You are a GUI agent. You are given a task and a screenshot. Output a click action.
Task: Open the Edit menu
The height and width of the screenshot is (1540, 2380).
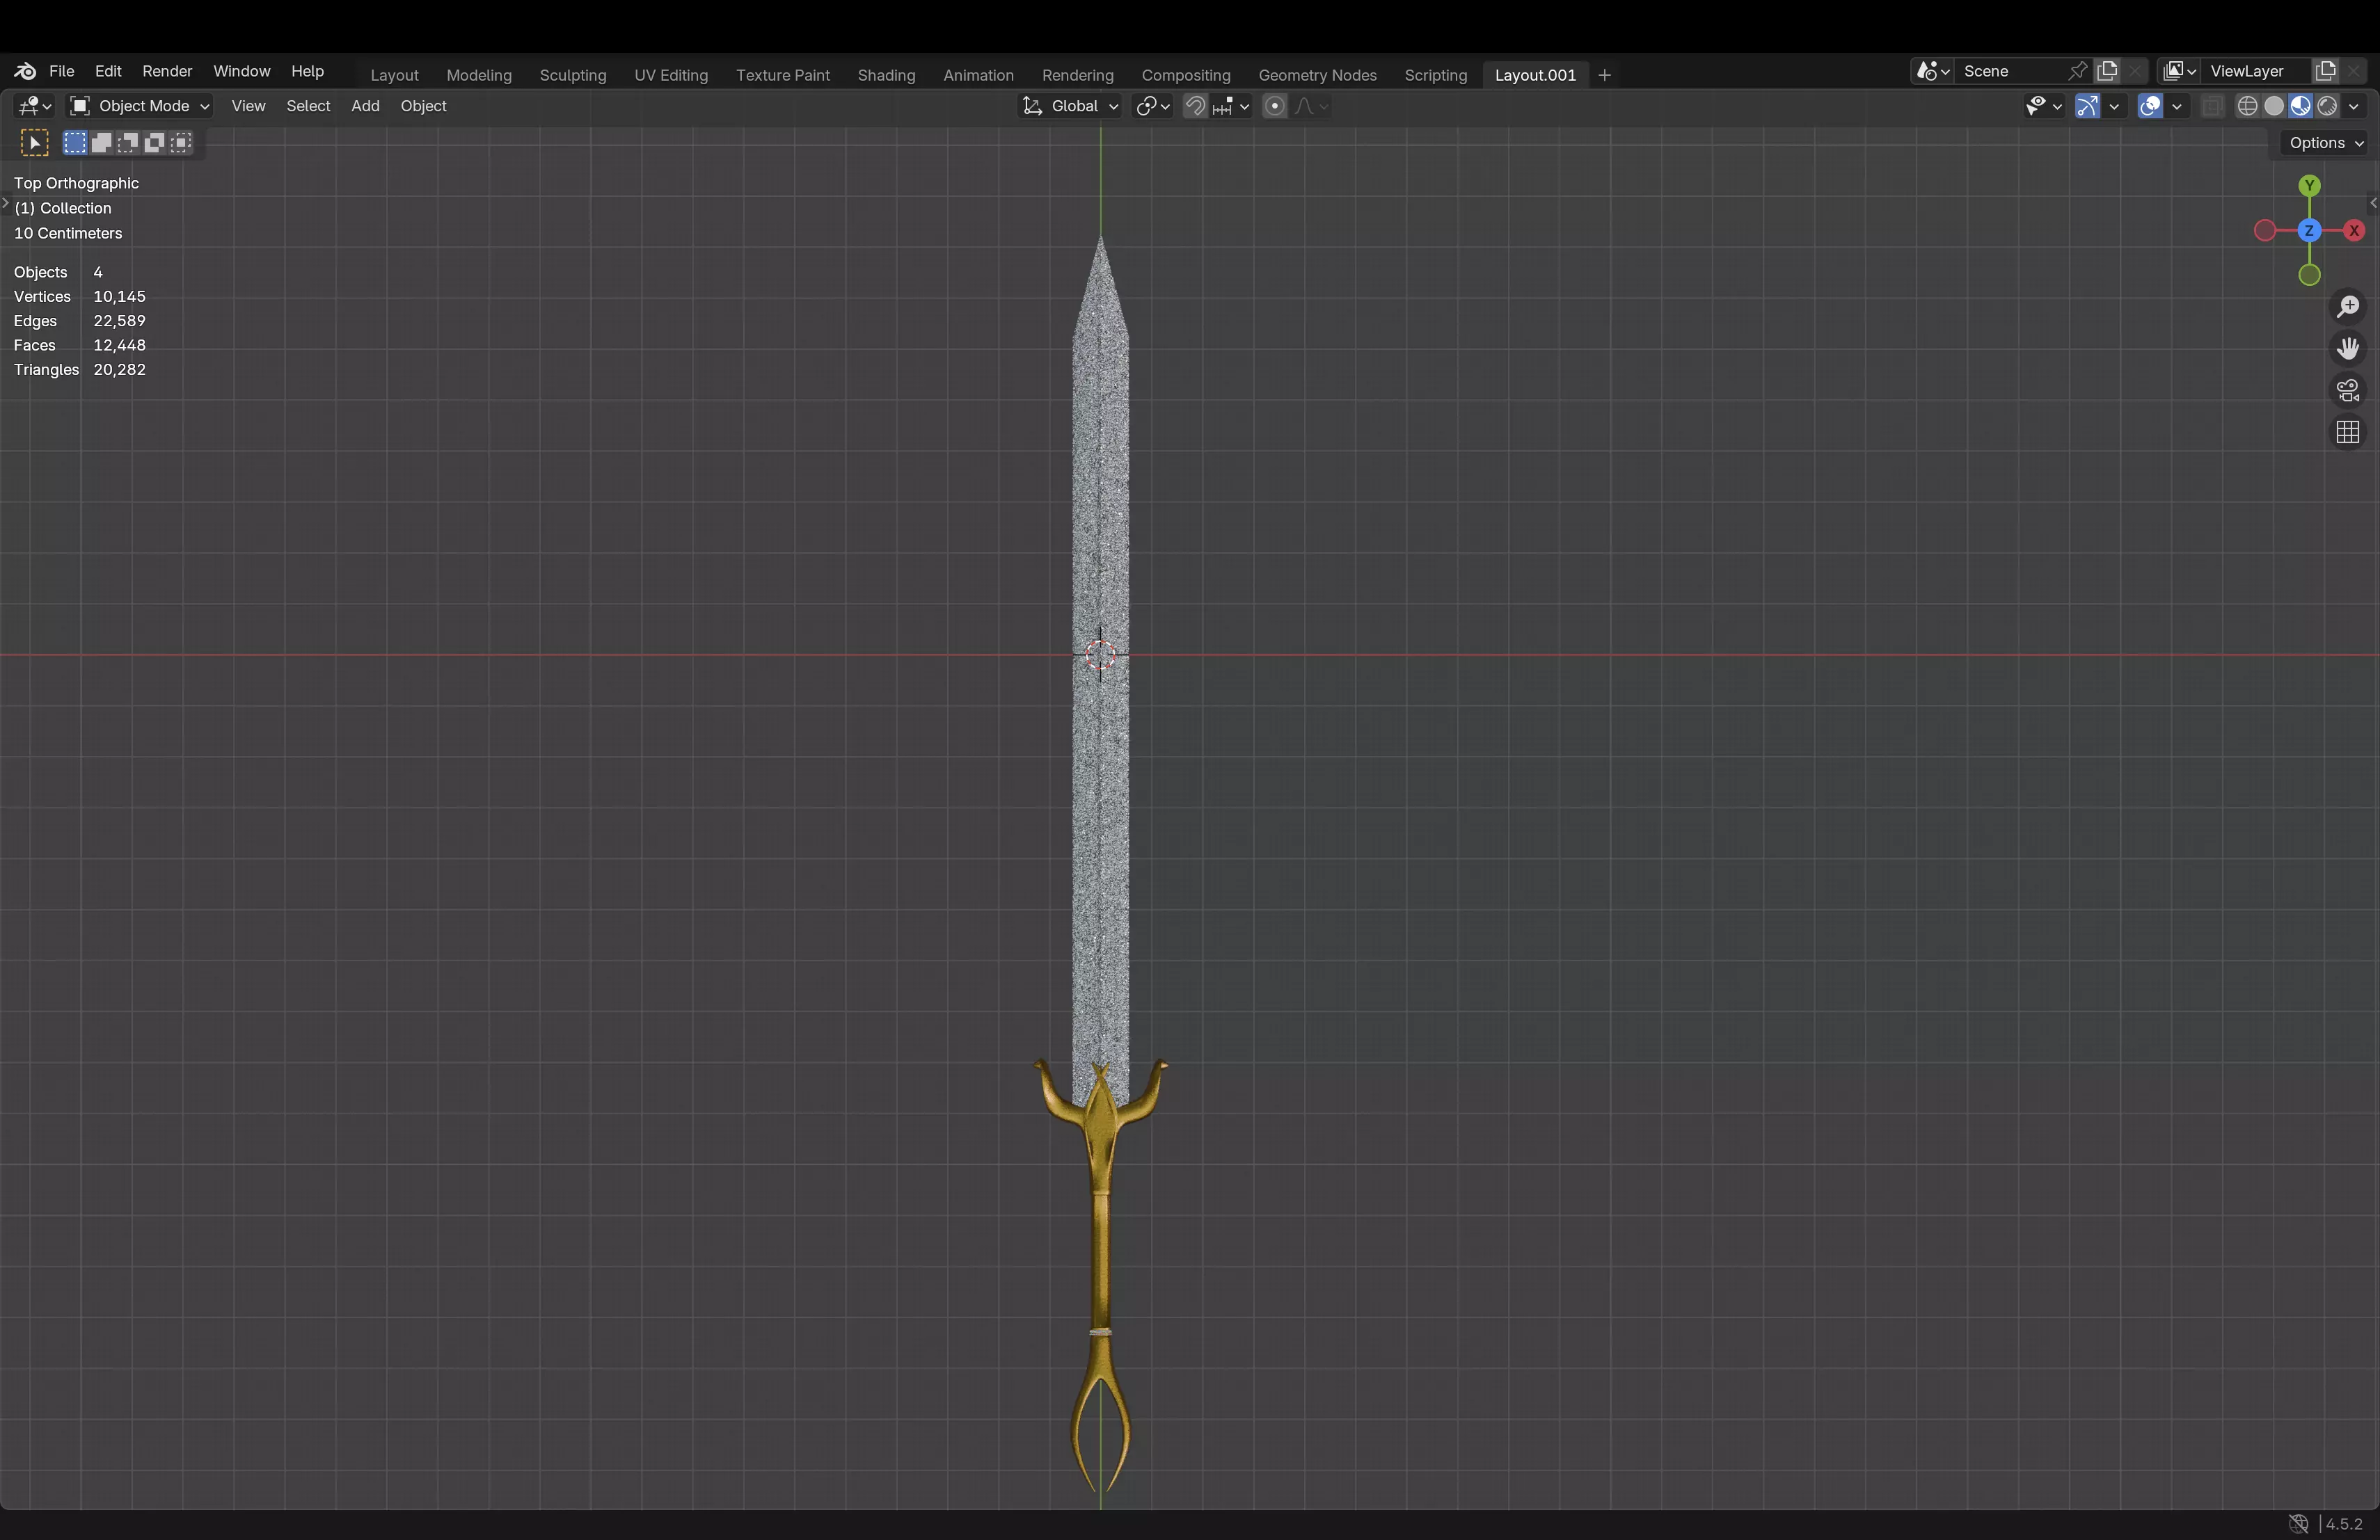(108, 71)
